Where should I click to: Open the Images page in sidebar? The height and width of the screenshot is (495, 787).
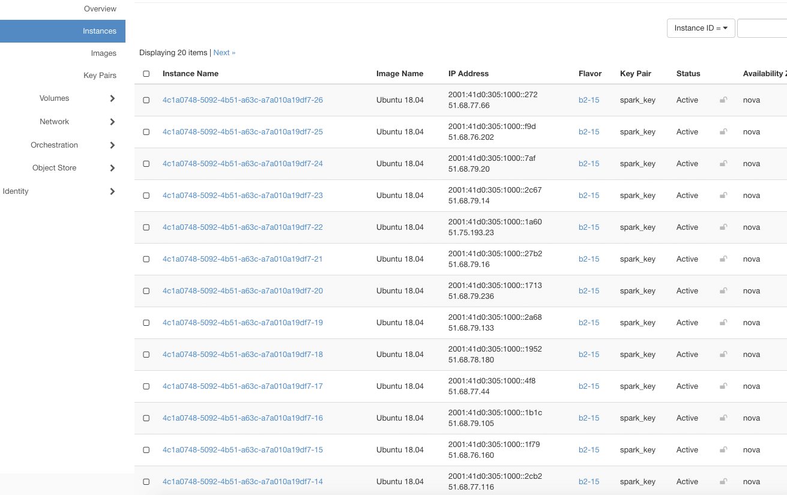tap(103, 53)
